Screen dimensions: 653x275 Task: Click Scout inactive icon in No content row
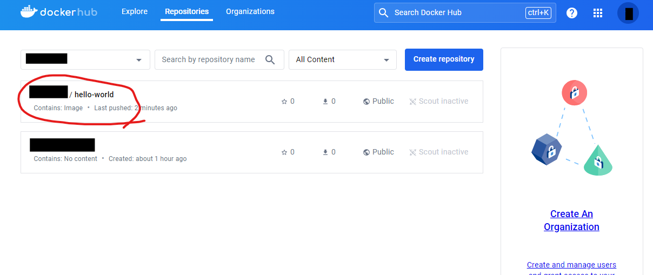point(413,152)
